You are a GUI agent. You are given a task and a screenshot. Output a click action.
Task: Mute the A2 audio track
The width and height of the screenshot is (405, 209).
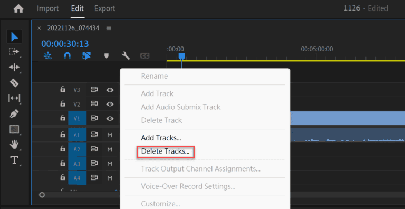tap(110, 149)
